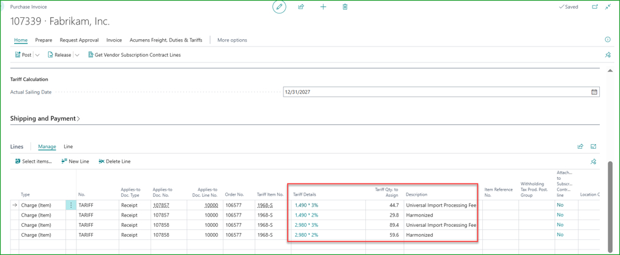This screenshot has width=620, height=255.
Task: Click Tariff Qty. to Assign column header
Action: pos(386,192)
